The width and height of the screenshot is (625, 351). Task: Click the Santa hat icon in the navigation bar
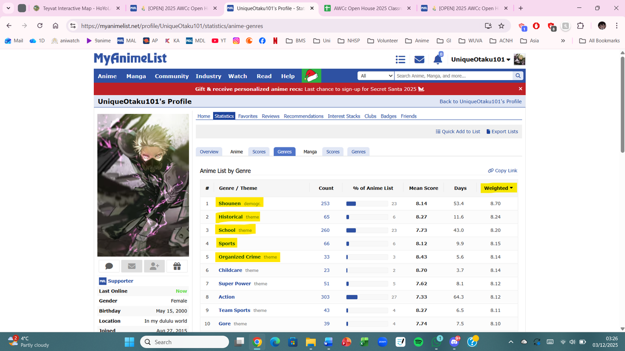click(x=311, y=76)
